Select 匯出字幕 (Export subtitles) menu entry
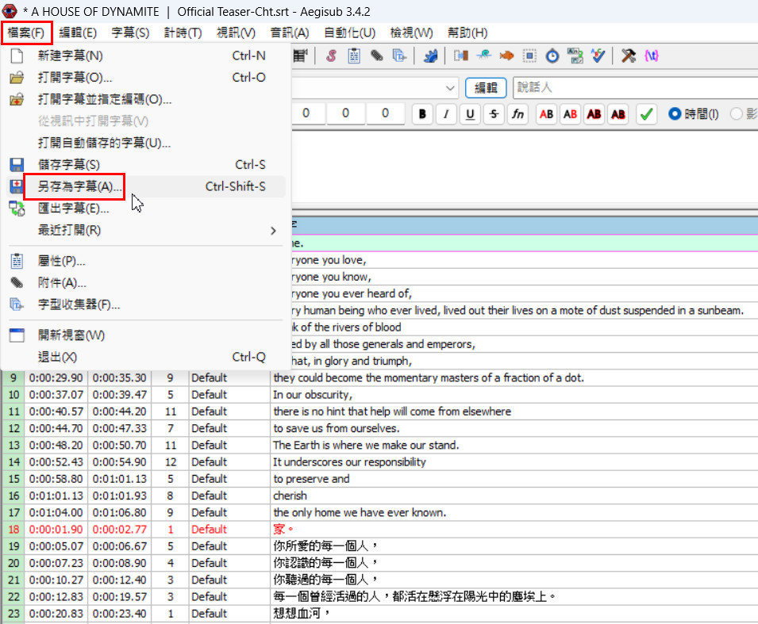The width and height of the screenshot is (758, 624). click(x=73, y=209)
